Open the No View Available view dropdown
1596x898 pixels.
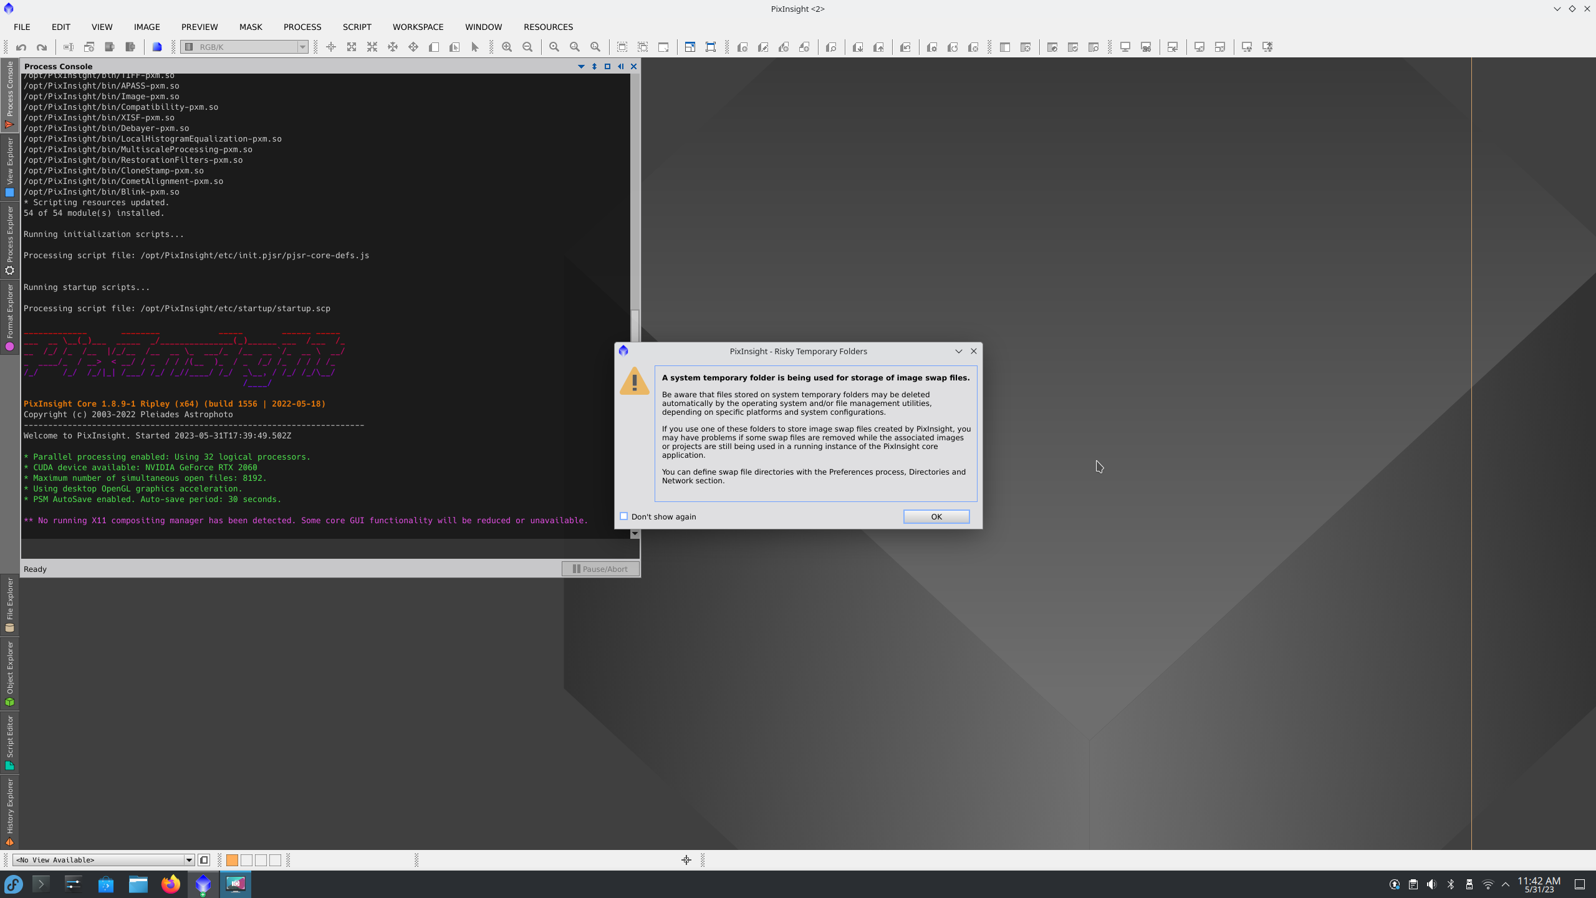pyautogui.click(x=103, y=860)
